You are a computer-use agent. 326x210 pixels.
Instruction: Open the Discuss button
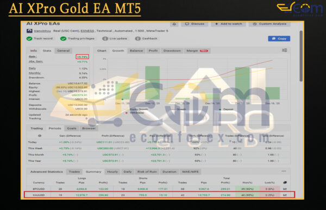coord(195,24)
